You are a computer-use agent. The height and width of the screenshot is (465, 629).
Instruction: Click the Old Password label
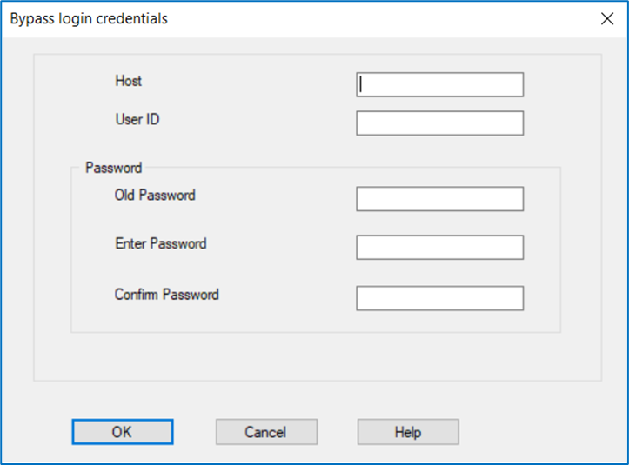pos(155,196)
